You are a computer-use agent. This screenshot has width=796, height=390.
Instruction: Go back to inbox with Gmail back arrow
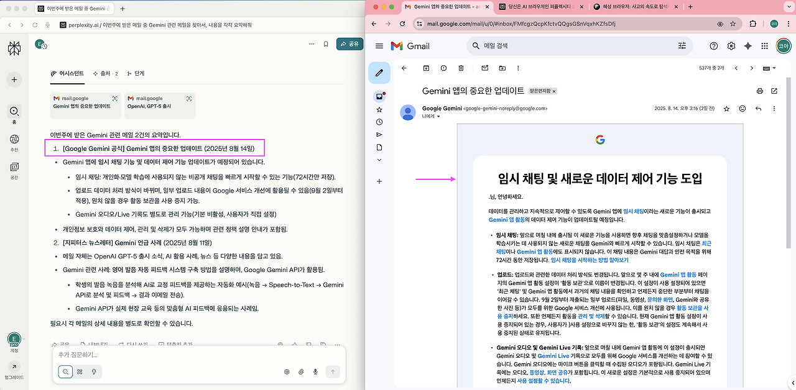click(404, 68)
